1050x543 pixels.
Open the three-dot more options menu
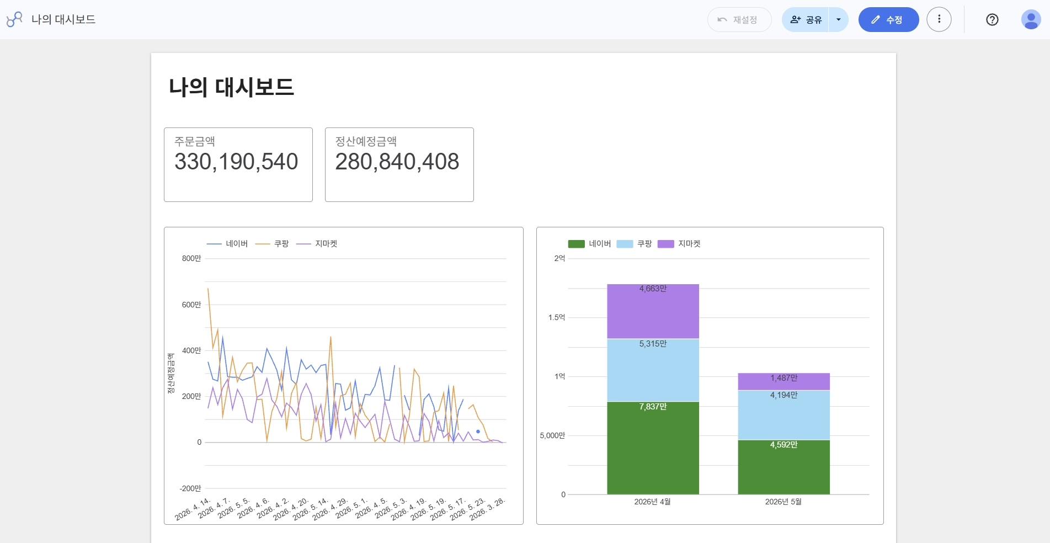[x=939, y=19]
